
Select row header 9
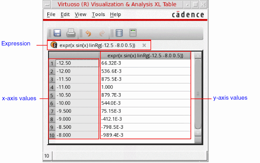tap(52, 127)
